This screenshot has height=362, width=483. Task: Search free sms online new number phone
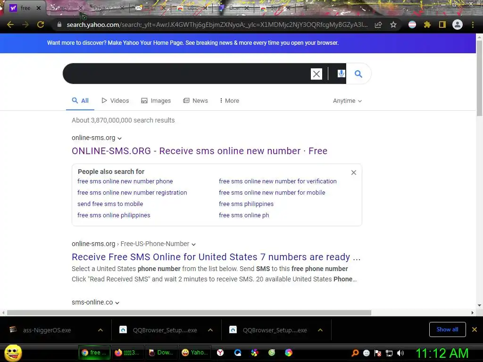(x=125, y=181)
